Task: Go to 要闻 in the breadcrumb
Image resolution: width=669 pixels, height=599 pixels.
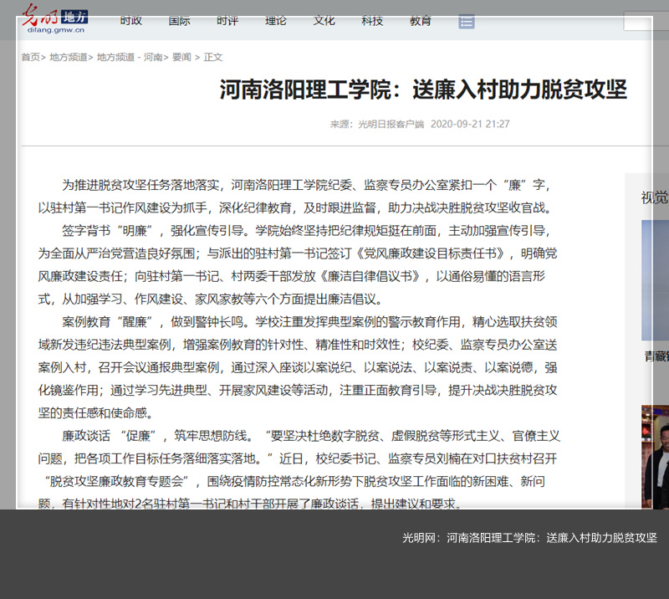Action: point(181,57)
